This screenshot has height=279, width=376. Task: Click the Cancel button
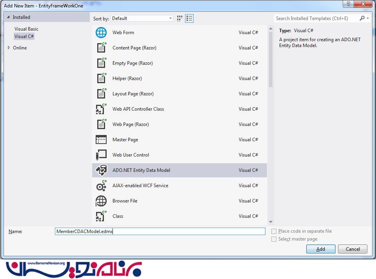[352, 249]
